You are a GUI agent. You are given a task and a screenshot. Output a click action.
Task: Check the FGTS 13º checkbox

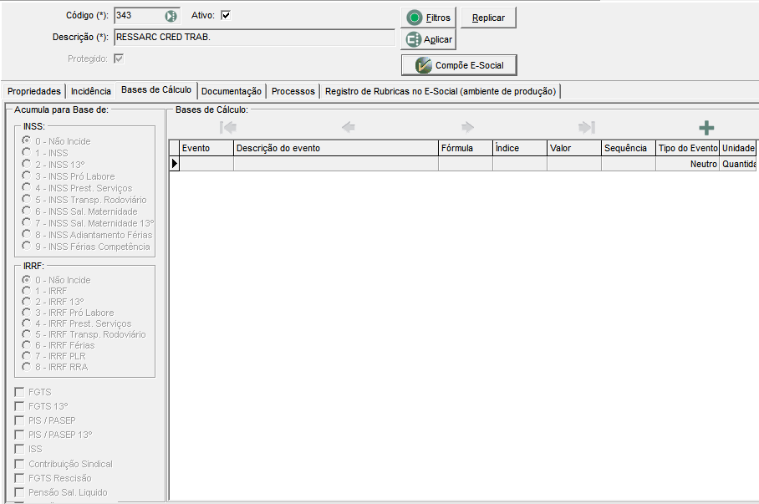pos(19,405)
